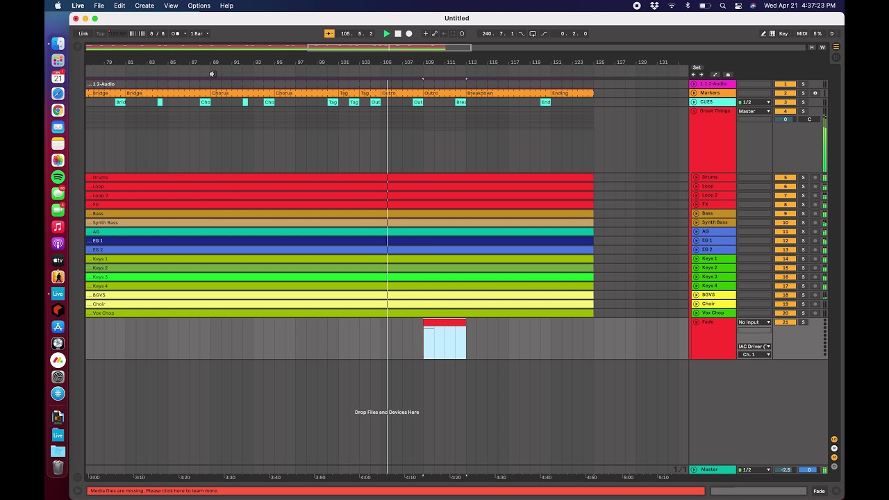Screen dimensions: 889x500
Task: Open Google Chrome from the Dock
Action: pyautogui.click(x=58, y=110)
